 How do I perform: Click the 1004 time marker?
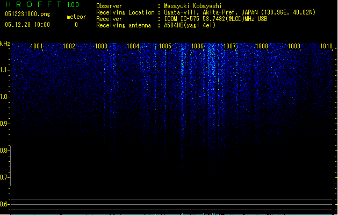coord(133,46)
